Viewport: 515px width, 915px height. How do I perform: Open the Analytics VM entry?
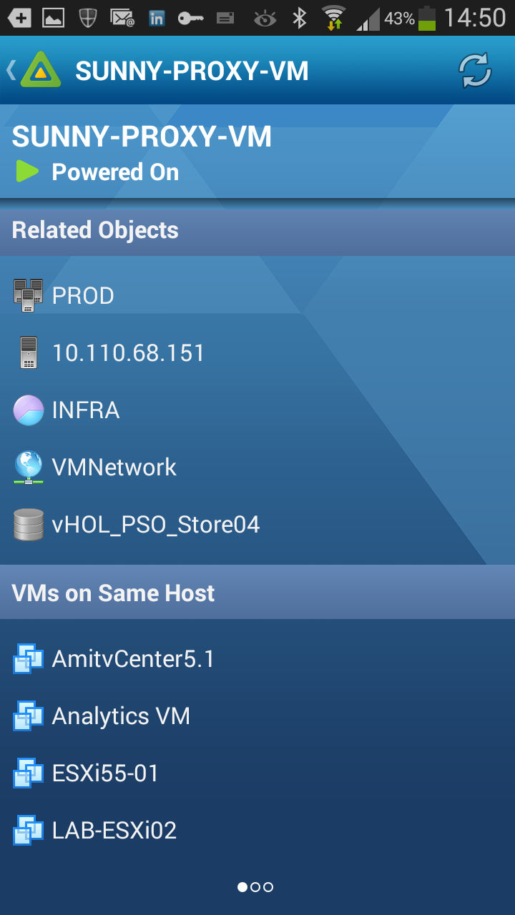[x=121, y=716]
